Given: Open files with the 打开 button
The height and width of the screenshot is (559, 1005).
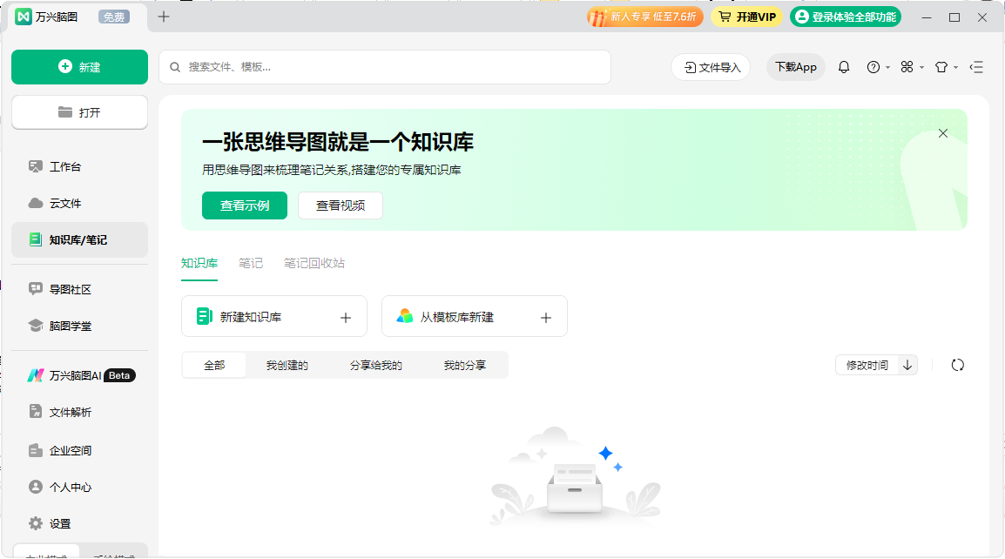Looking at the screenshot, I should coord(79,112).
